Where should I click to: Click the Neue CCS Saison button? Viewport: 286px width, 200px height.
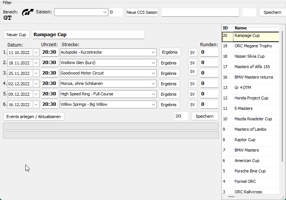pyautogui.click(x=142, y=12)
